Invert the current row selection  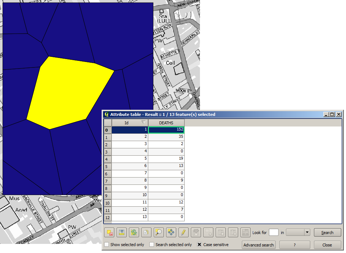134,232
